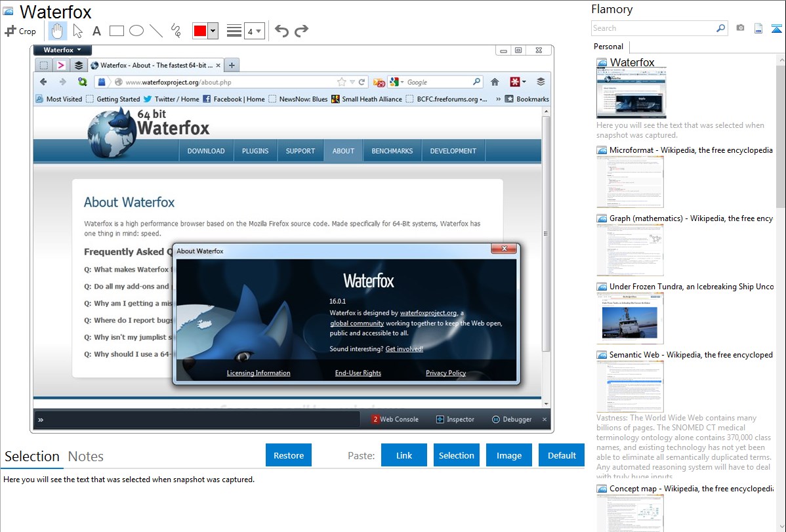
Task: Select the arrow pointer tool
Action: (77, 31)
